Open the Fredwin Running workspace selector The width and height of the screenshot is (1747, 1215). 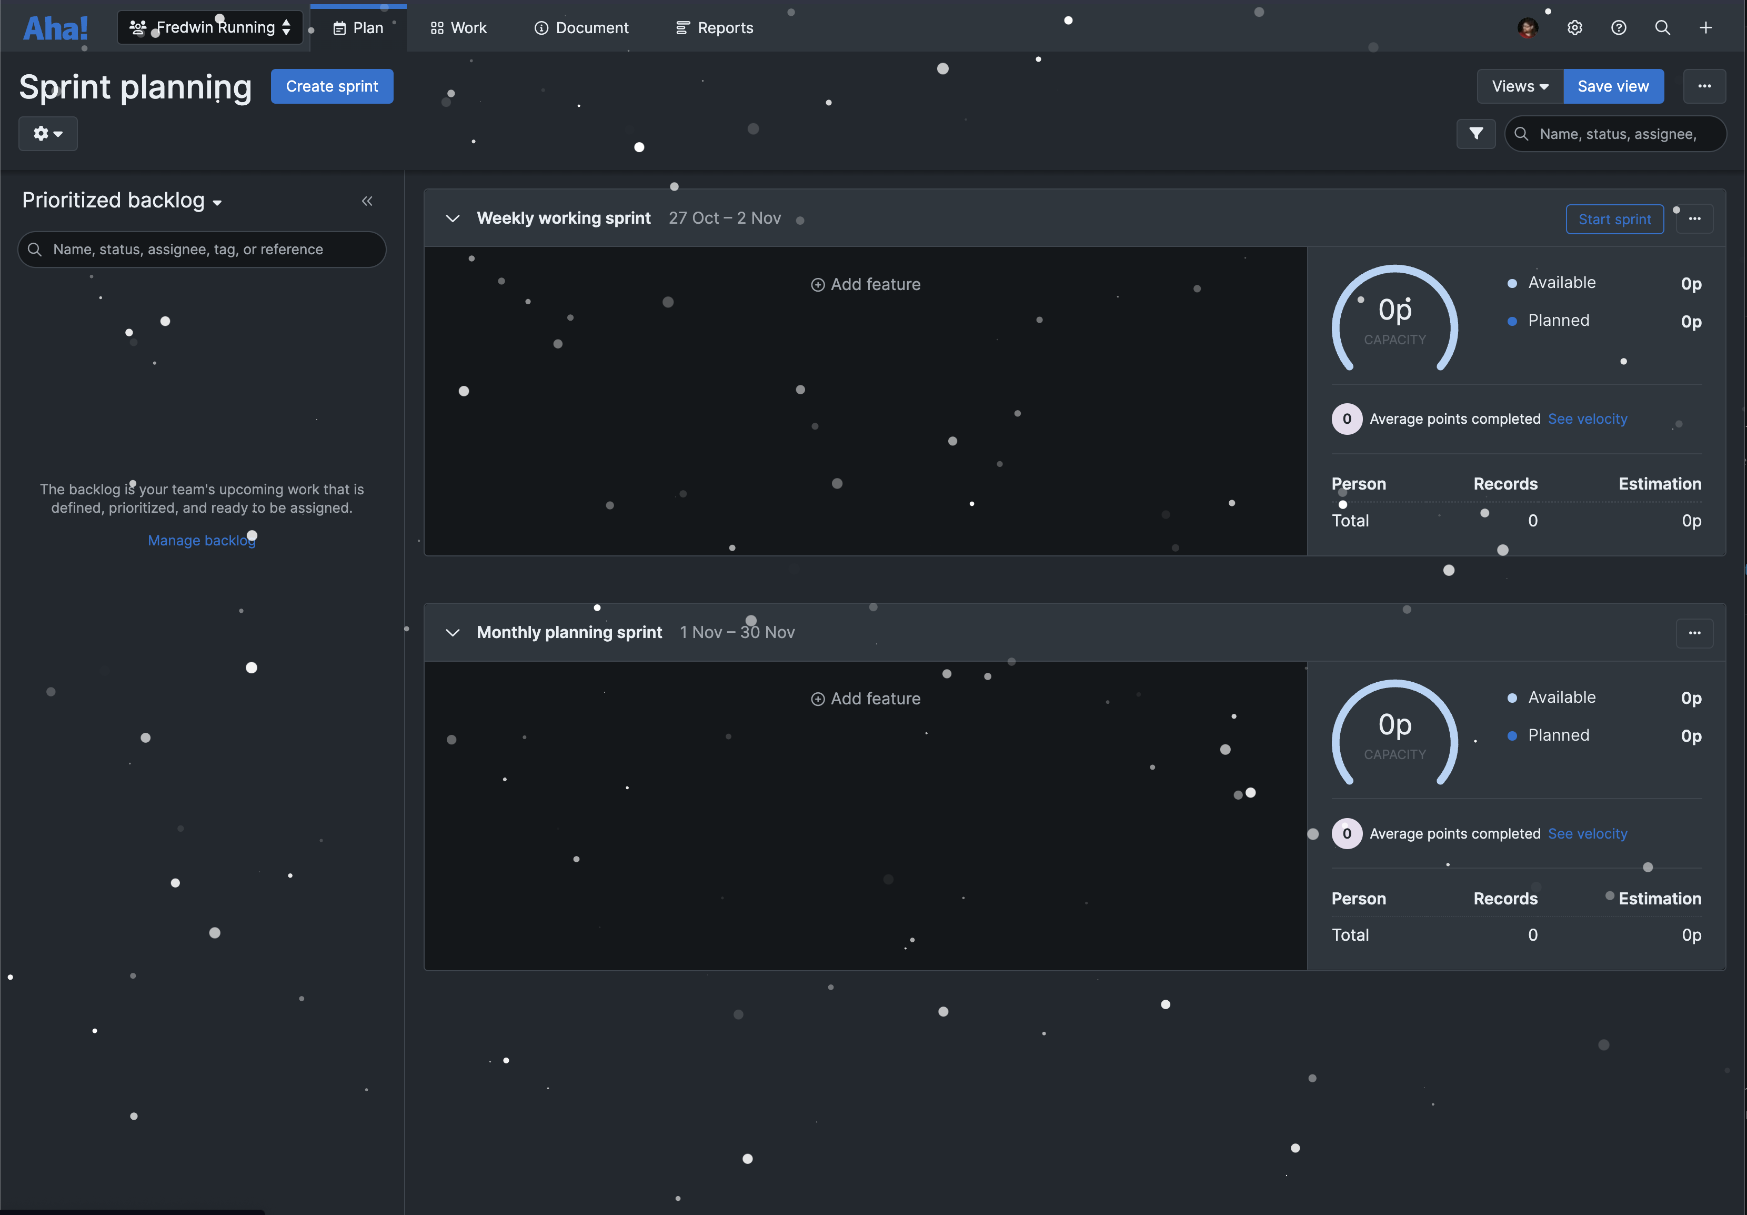tap(210, 27)
